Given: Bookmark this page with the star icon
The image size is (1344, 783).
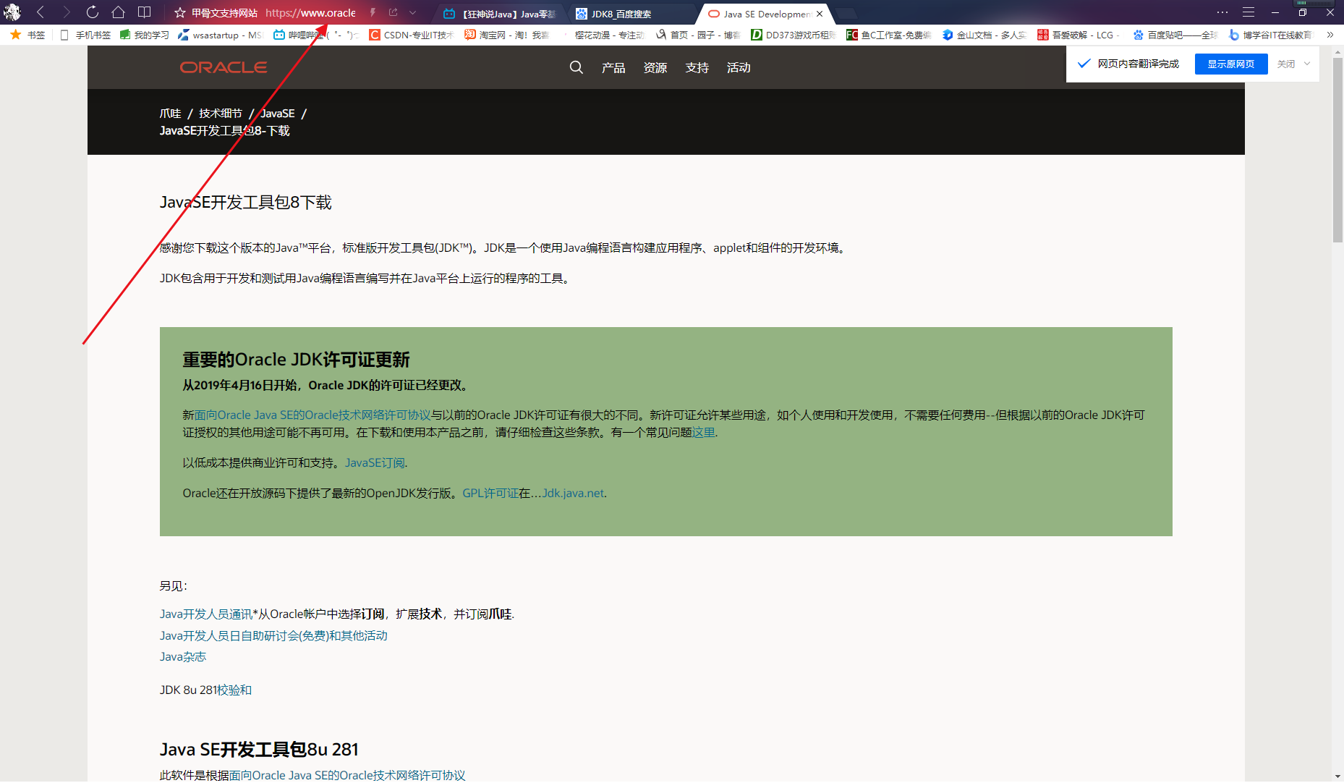Looking at the screenshot, I should click(x=180, y=13).
